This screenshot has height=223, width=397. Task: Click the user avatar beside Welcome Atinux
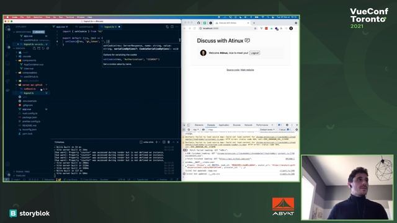(x=203, y=53)
